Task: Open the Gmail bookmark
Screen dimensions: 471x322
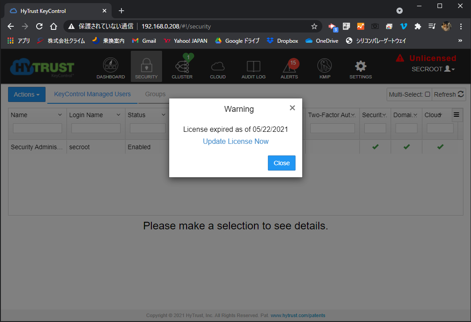Action: point(144,41)
